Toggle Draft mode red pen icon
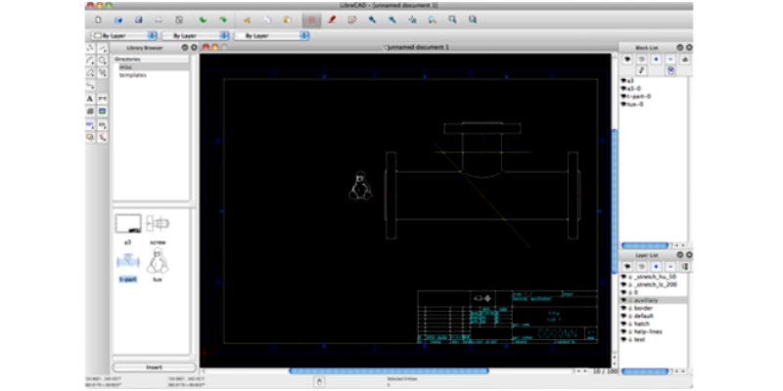The image size is (783, 391). (x=332, y=20)
